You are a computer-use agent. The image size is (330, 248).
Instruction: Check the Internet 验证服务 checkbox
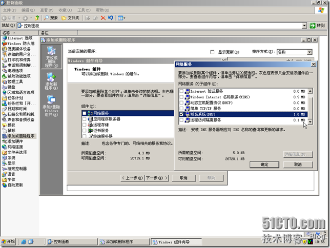181,91
